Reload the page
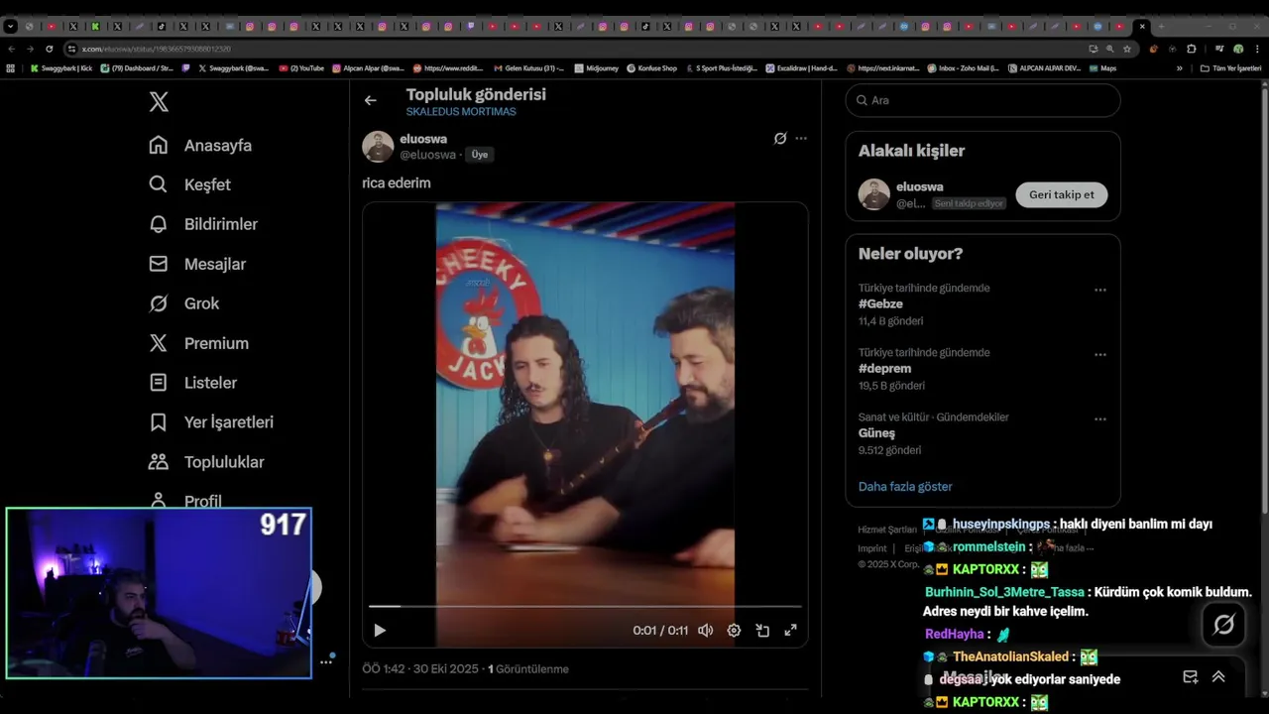Viewport: 1269px width, 714px height. pyautogui.click(x=49, y=49)
